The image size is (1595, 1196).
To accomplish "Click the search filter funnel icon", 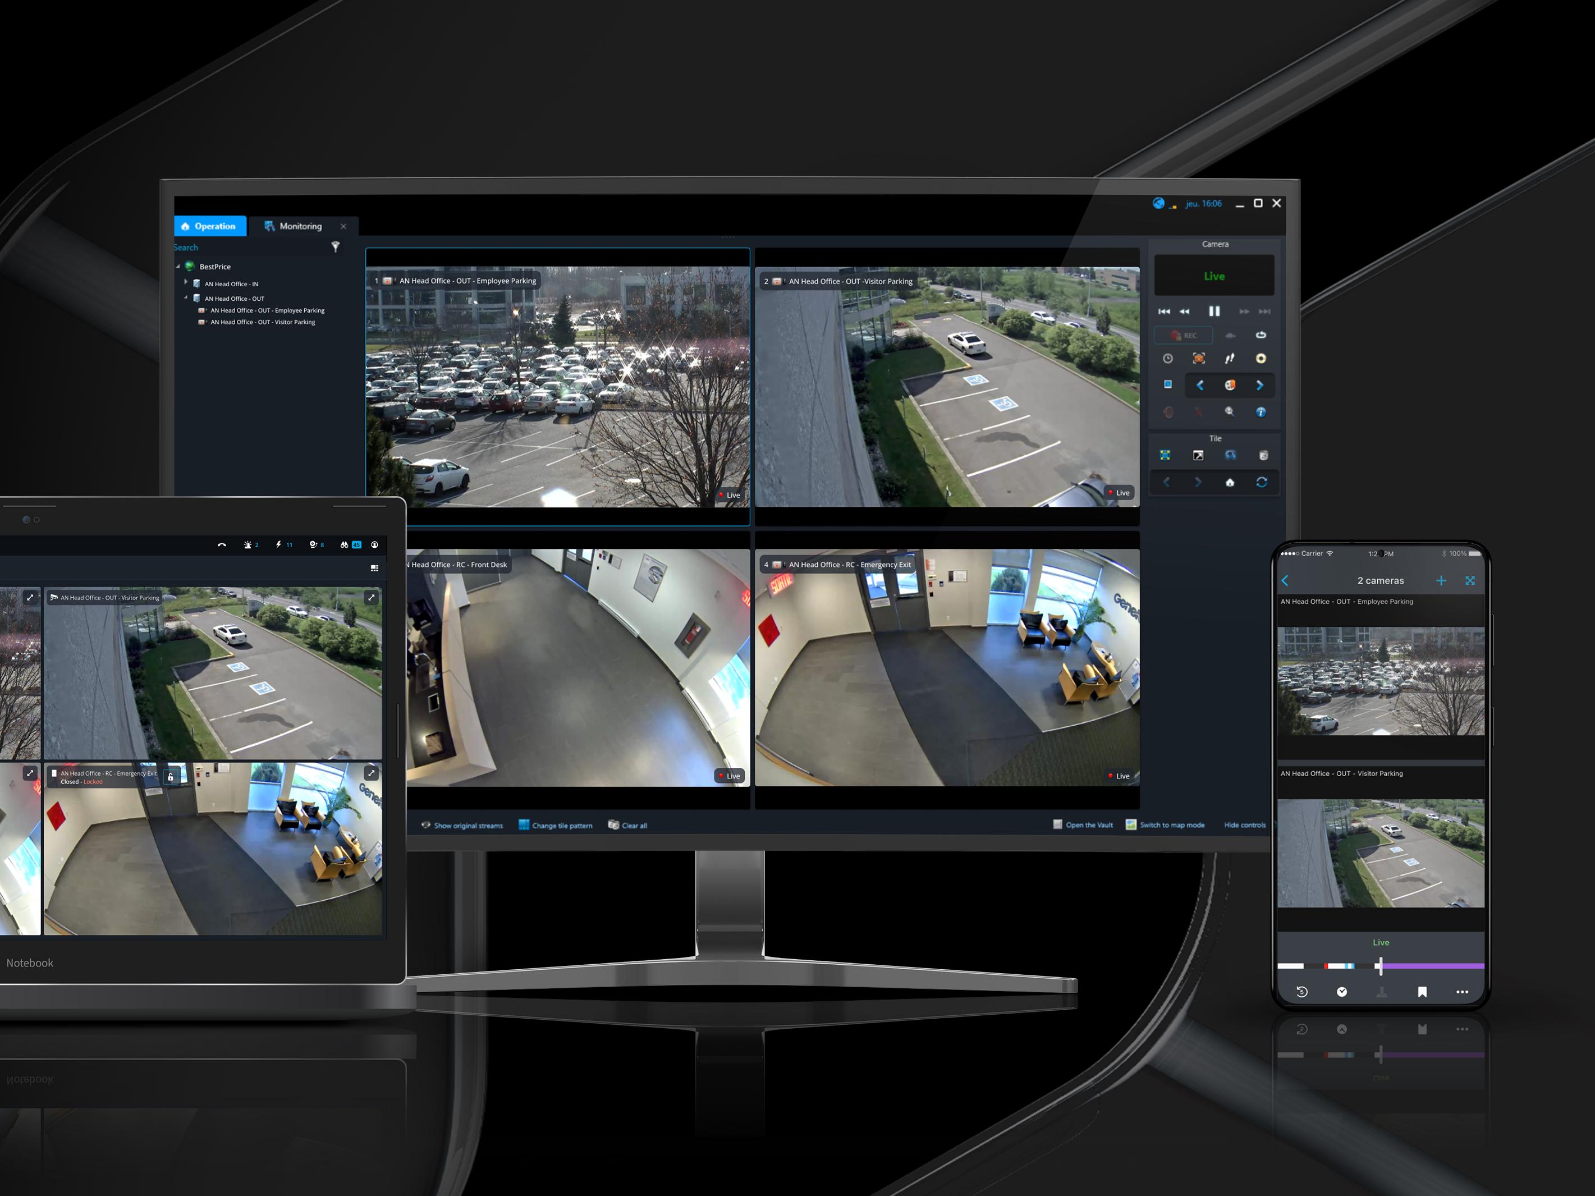I will 335,246.
